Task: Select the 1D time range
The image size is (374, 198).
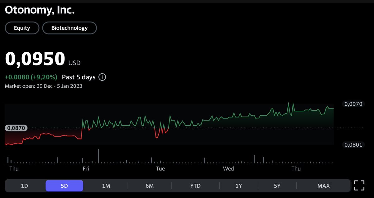Action: (24, 186)
